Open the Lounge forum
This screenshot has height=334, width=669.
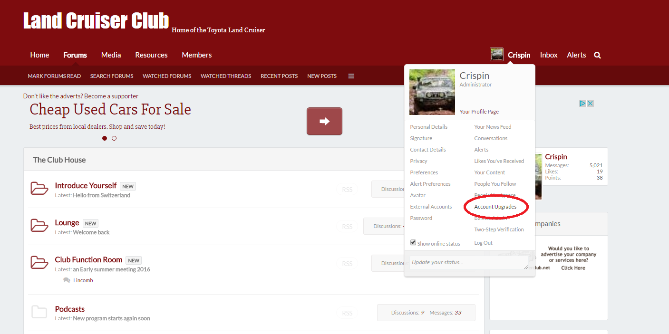click(x=67, y=222)
